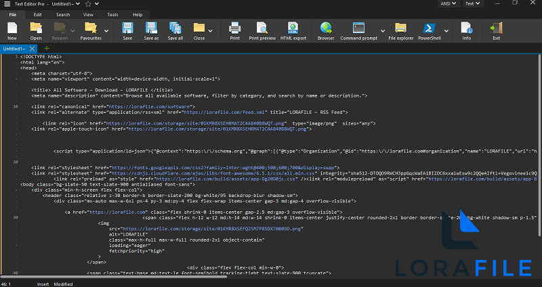
Task: Click the <!DOCTYPE html> line
Action: pos(41,57)
